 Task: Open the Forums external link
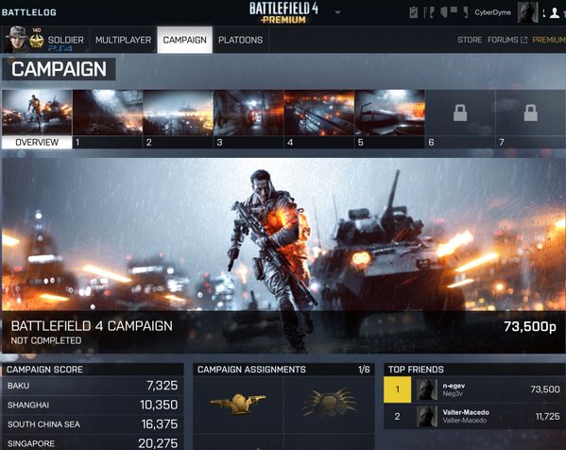coord(507,40)
